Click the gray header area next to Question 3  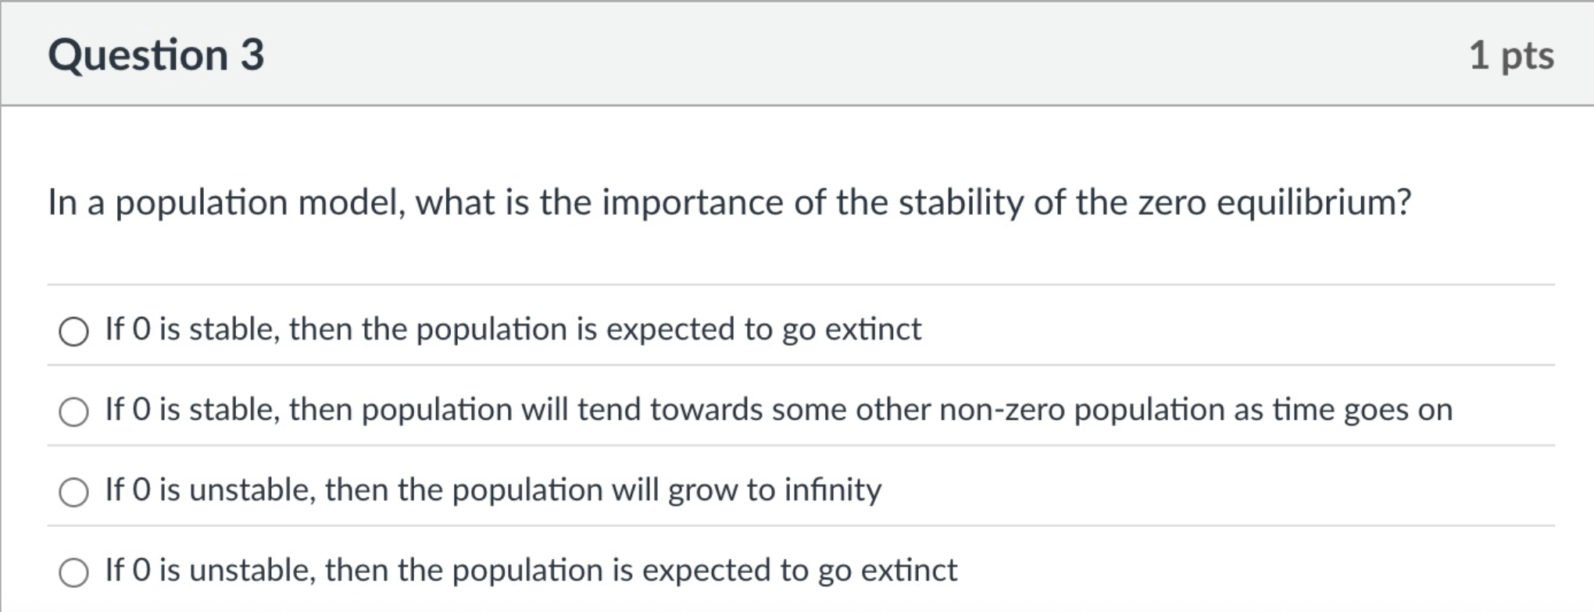tap(860, 55)
